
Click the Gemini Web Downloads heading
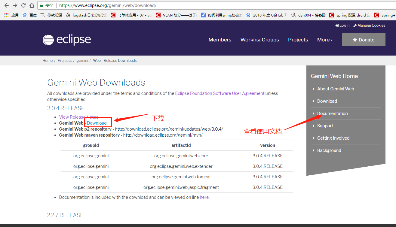96,83
